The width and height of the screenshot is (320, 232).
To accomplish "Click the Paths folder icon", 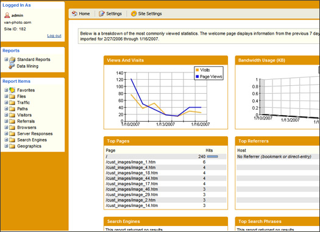I will [x=12, y=108].
